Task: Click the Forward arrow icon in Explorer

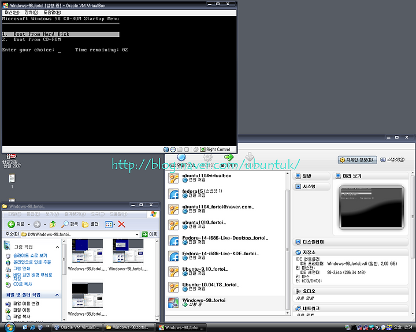Action: pyautogui.click(x=37, y=225)
